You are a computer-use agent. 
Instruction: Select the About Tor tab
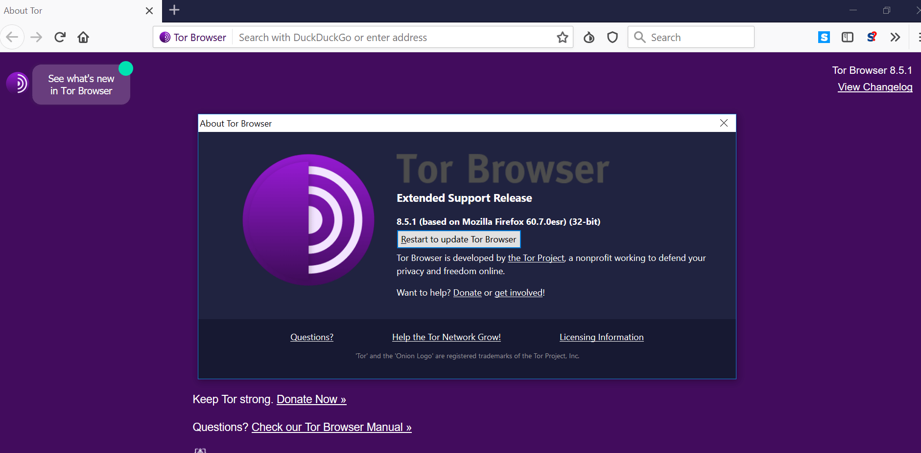point(81,11)
